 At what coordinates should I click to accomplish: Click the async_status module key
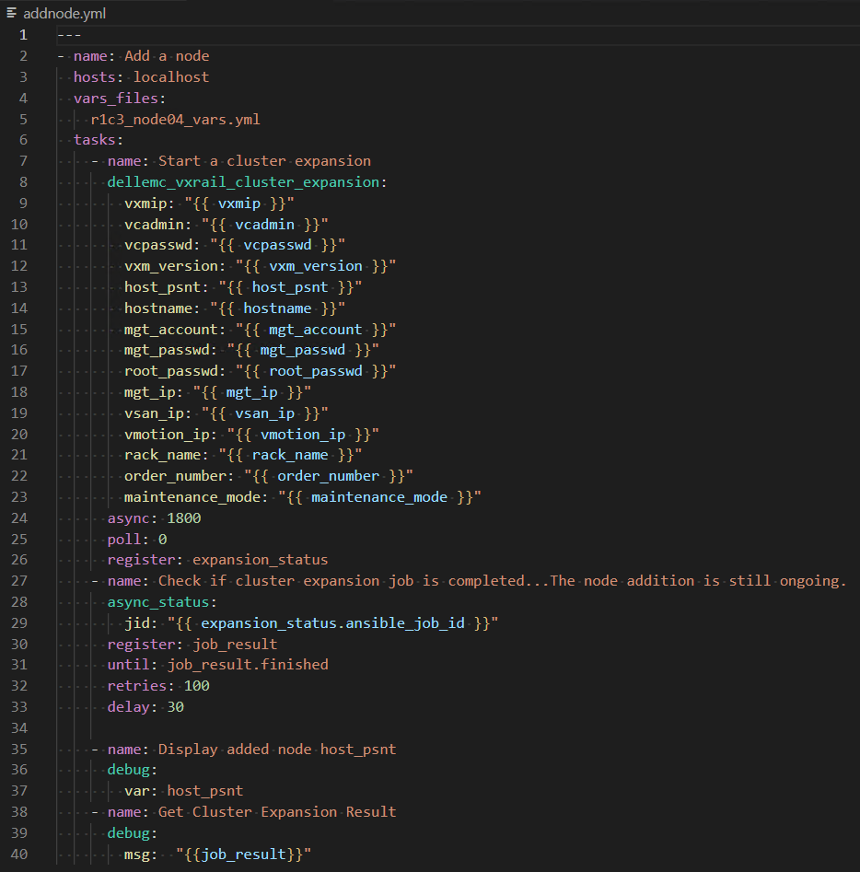coord(158,602)
